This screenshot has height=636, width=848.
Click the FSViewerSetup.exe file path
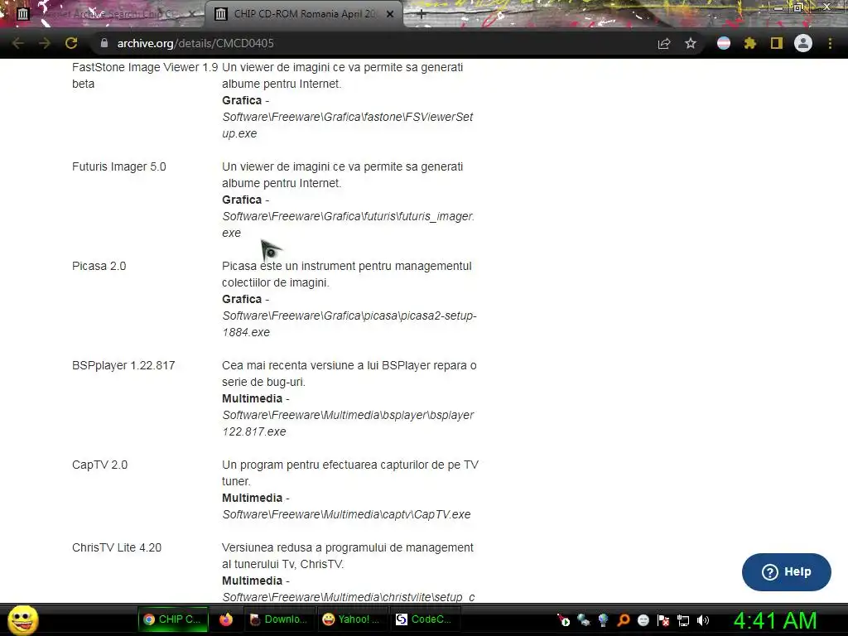point(348,126)
